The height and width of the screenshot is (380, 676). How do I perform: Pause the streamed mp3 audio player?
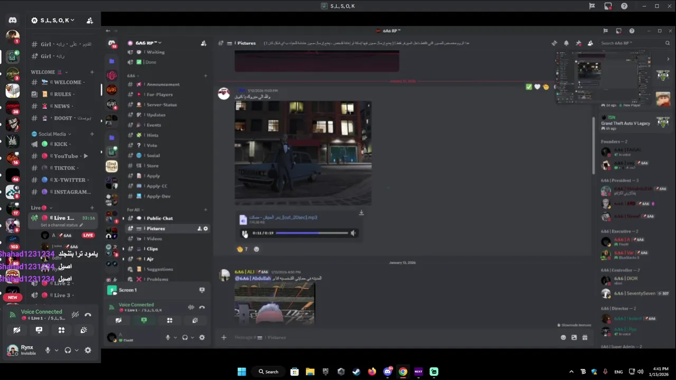pos(244,233)
